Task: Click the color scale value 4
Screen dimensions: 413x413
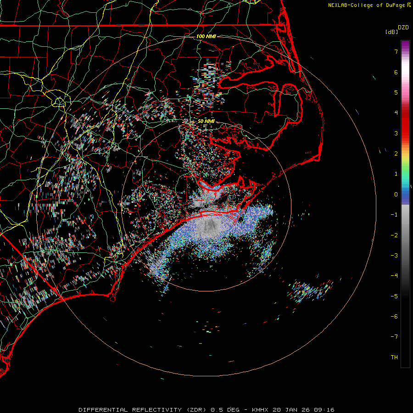Action: [396, 113]
